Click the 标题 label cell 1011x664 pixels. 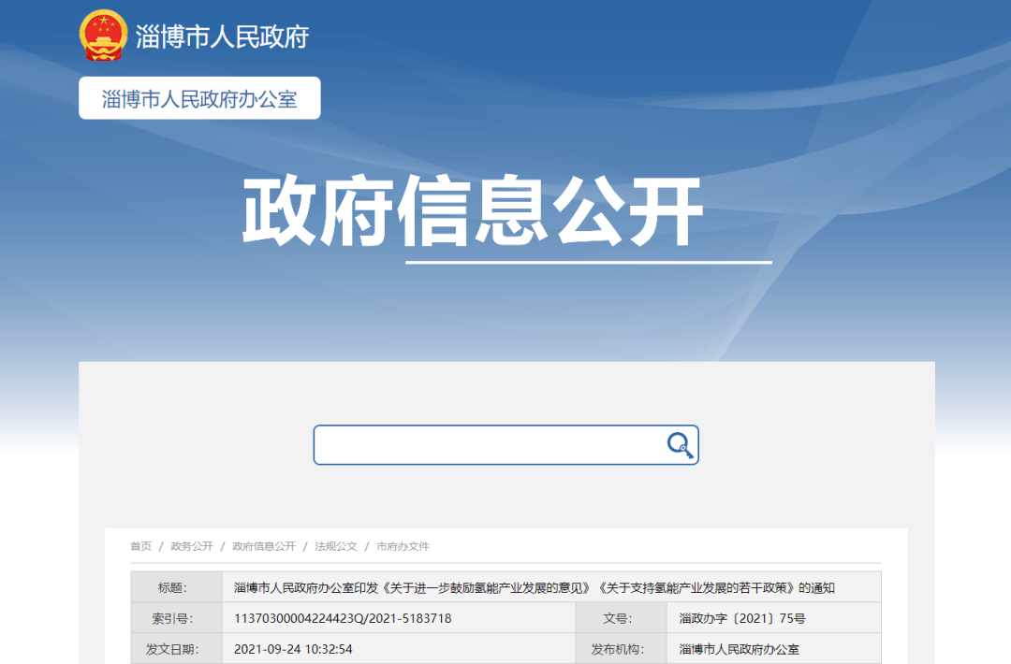tap(175, 588)
